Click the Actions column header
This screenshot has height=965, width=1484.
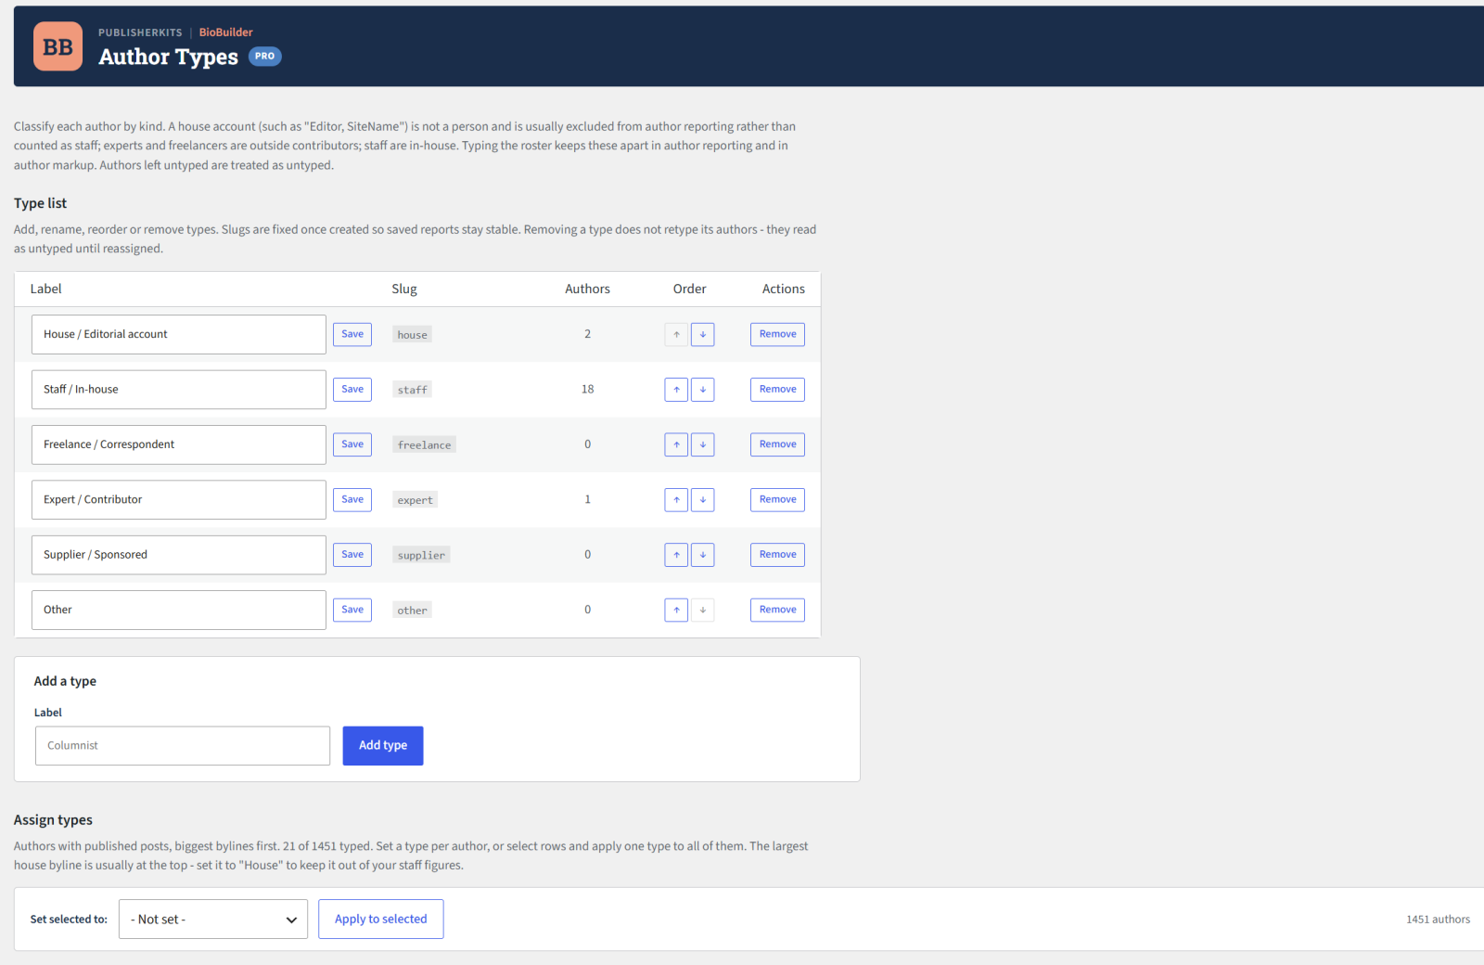(x=784, y=289)
